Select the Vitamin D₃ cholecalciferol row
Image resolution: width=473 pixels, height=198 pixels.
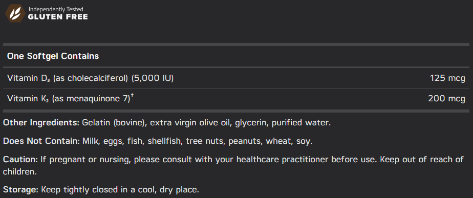coord(236,78)
